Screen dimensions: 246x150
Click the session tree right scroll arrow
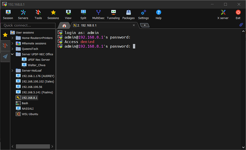(x=52, y=146)
